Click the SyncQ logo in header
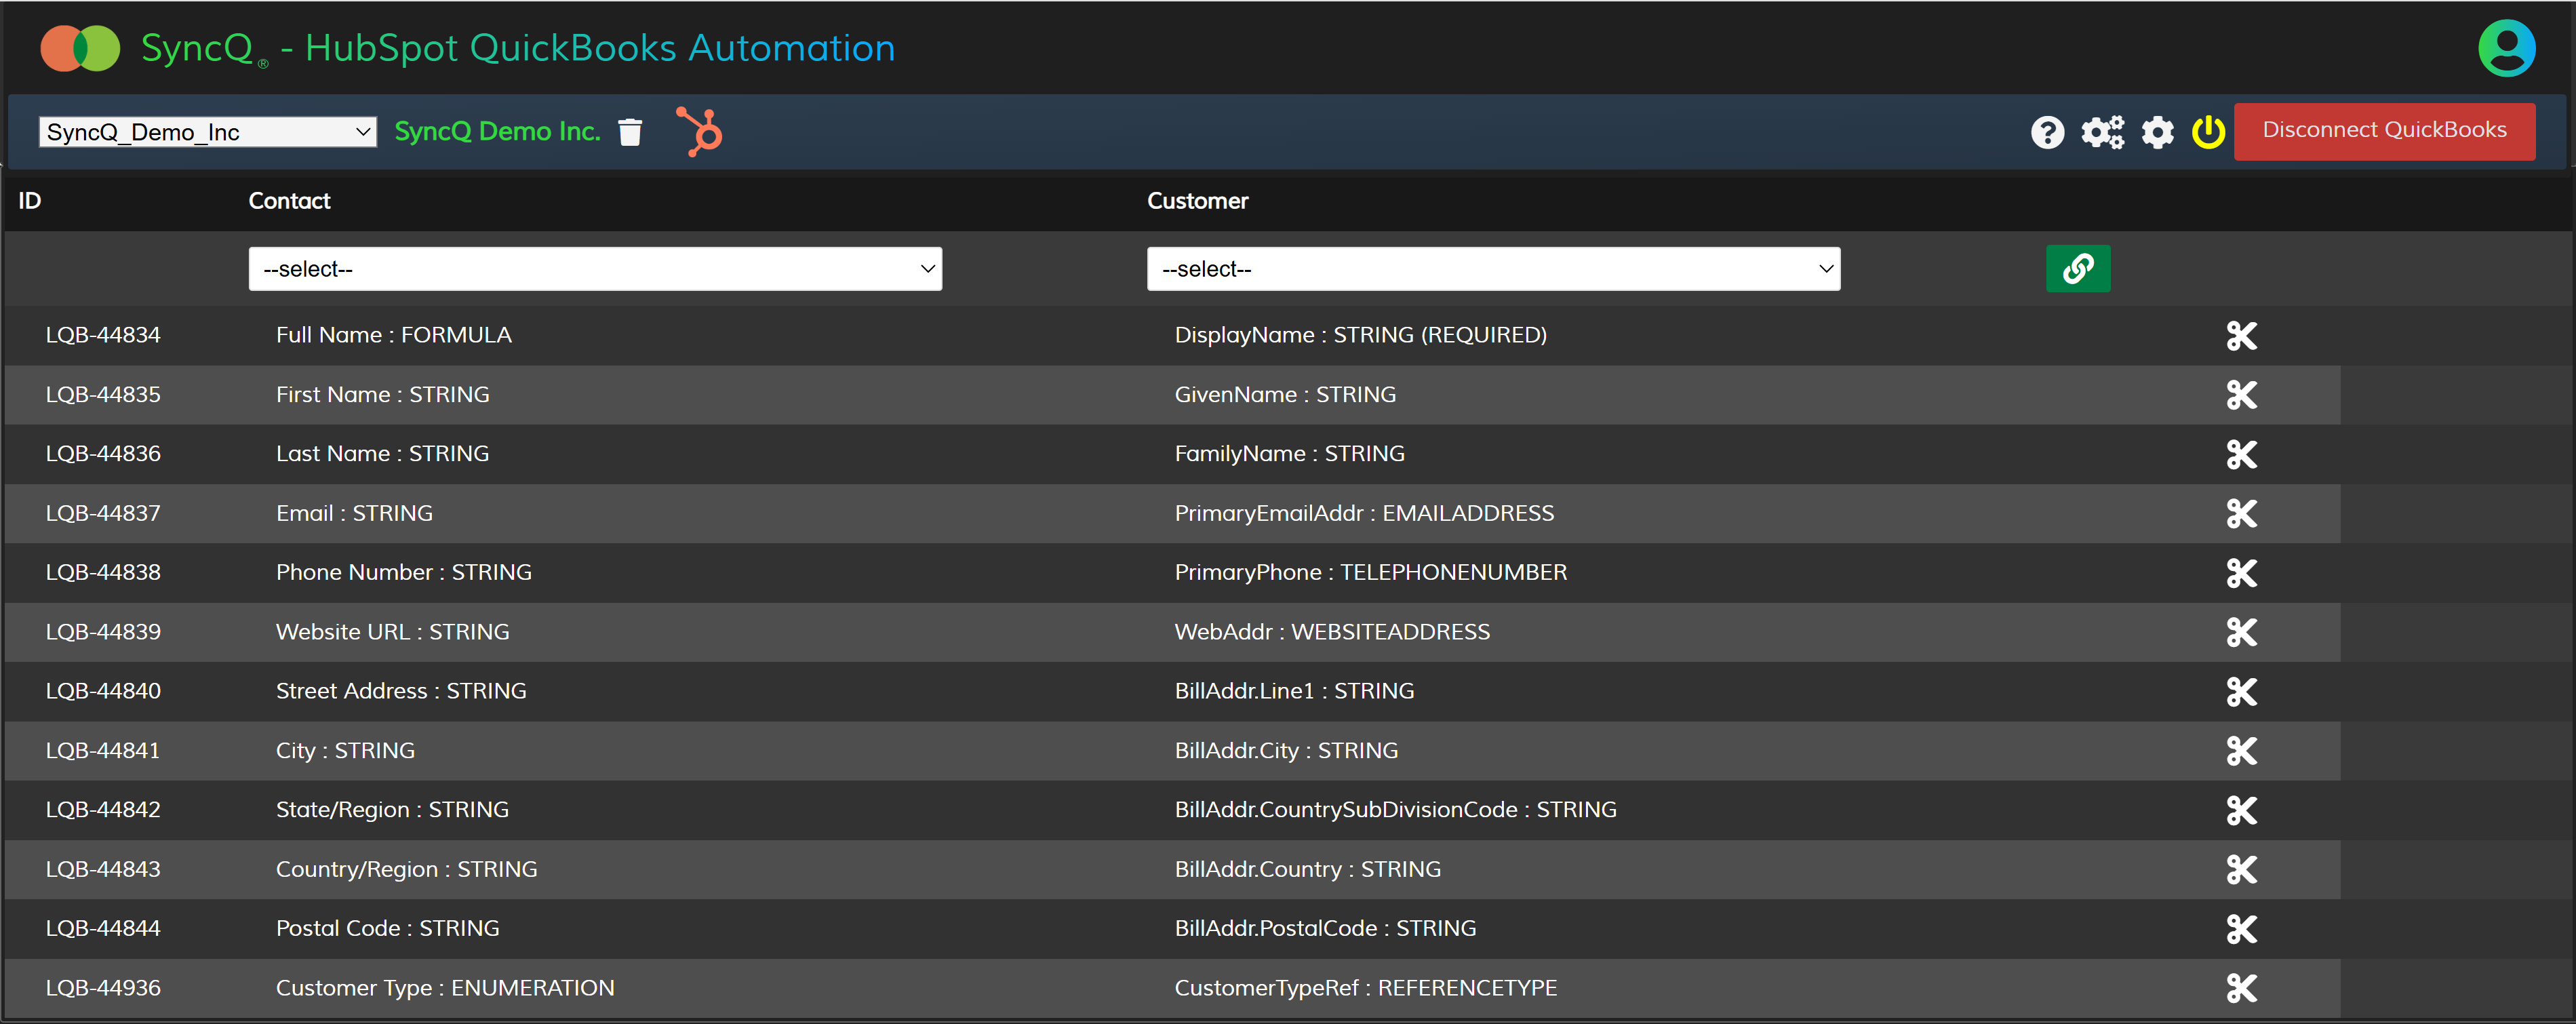The width and height of the screenshot is (2576, 1024). point(80,48)
